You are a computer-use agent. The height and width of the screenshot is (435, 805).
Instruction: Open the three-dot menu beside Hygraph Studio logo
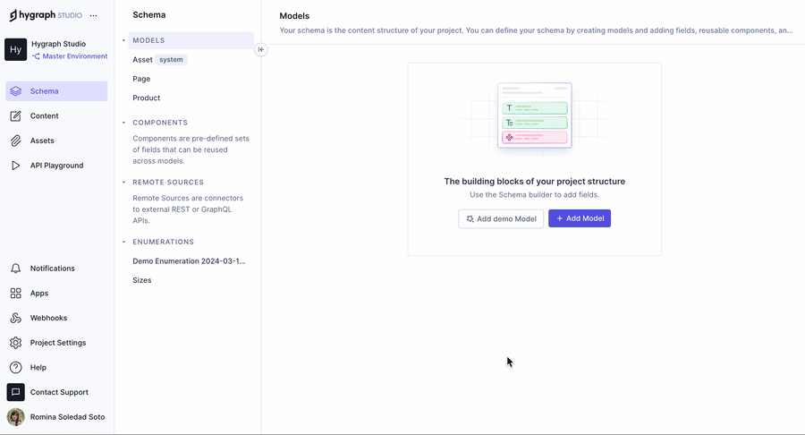(94, 16)
